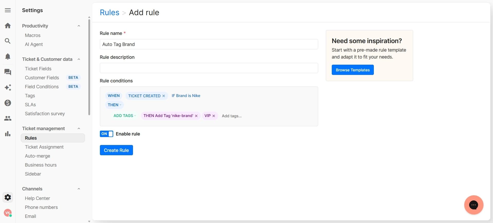Viewport: 493px width, 223px height.
Task: Open the customers people icon
Action: (x=8, y=118)
